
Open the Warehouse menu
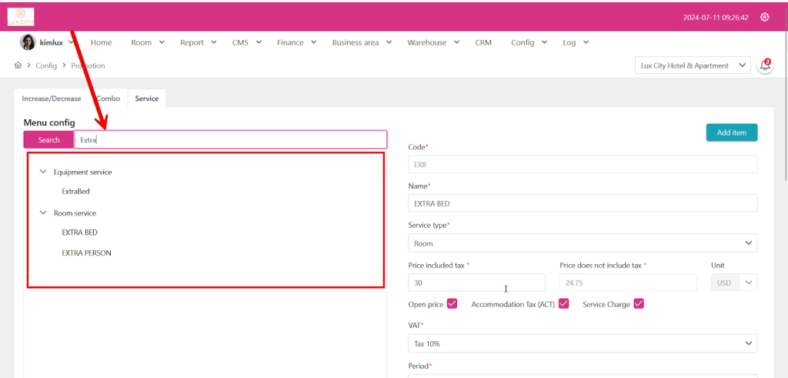[432, 42]
